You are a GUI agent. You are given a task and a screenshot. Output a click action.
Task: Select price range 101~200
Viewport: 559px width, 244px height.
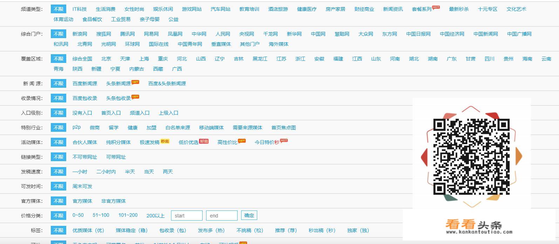[128, 215]
